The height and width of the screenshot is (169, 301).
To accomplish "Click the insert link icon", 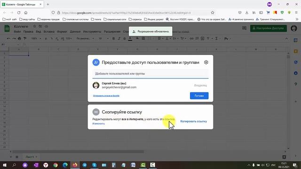I will 191,38.
